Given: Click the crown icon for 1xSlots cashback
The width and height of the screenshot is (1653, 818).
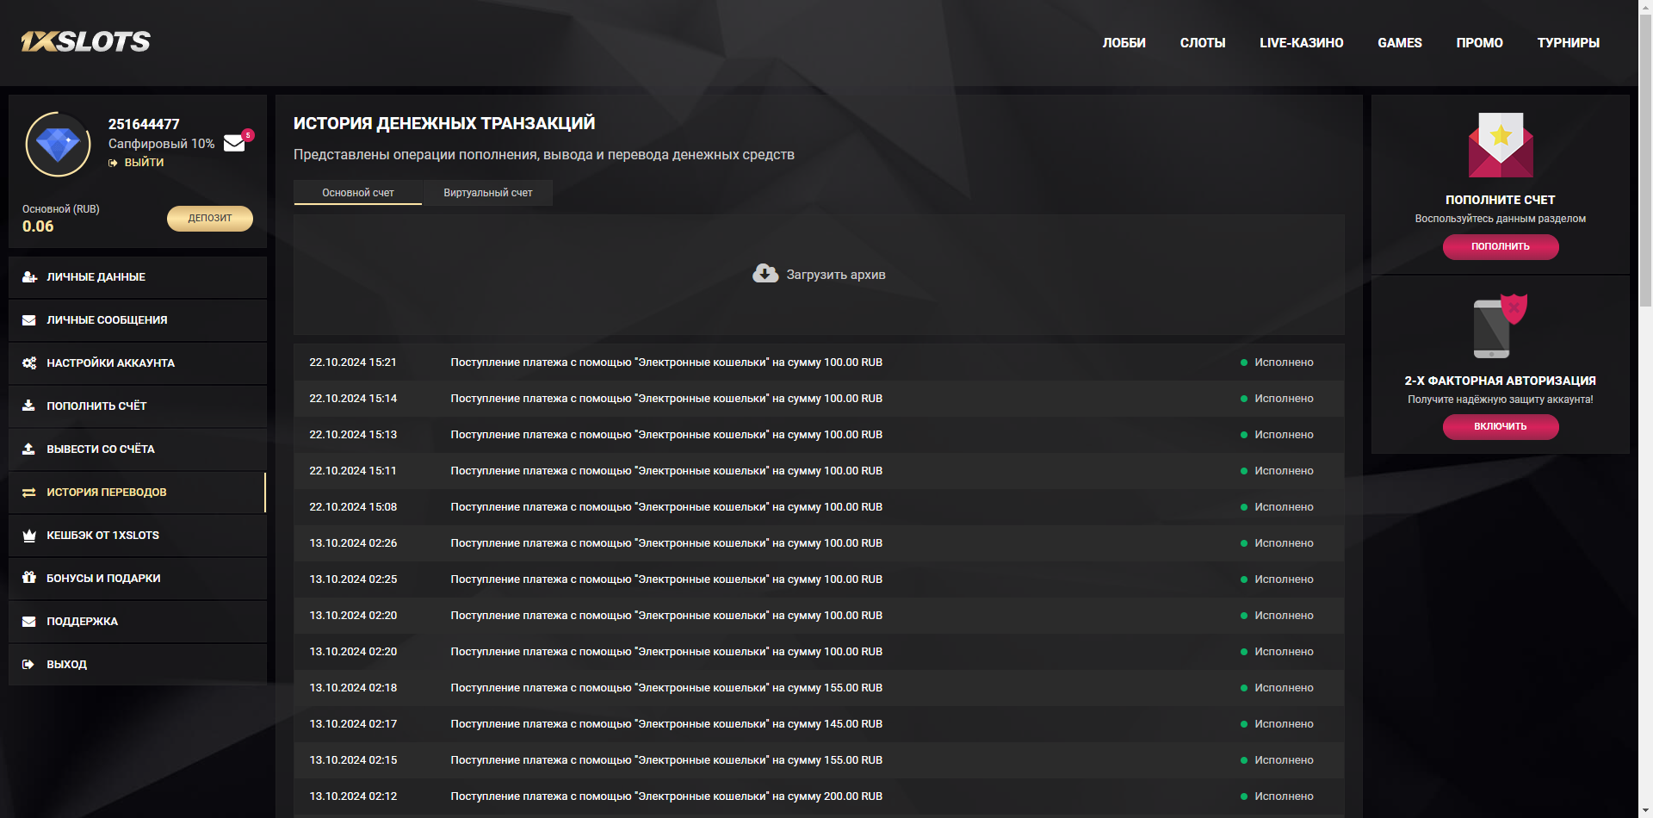Looking at the screenshot, I should coord(29,536).
